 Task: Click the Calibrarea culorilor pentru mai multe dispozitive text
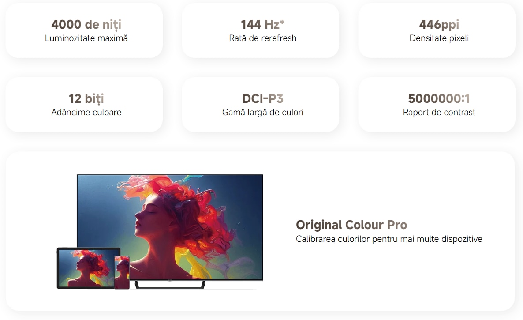point(389,239)
